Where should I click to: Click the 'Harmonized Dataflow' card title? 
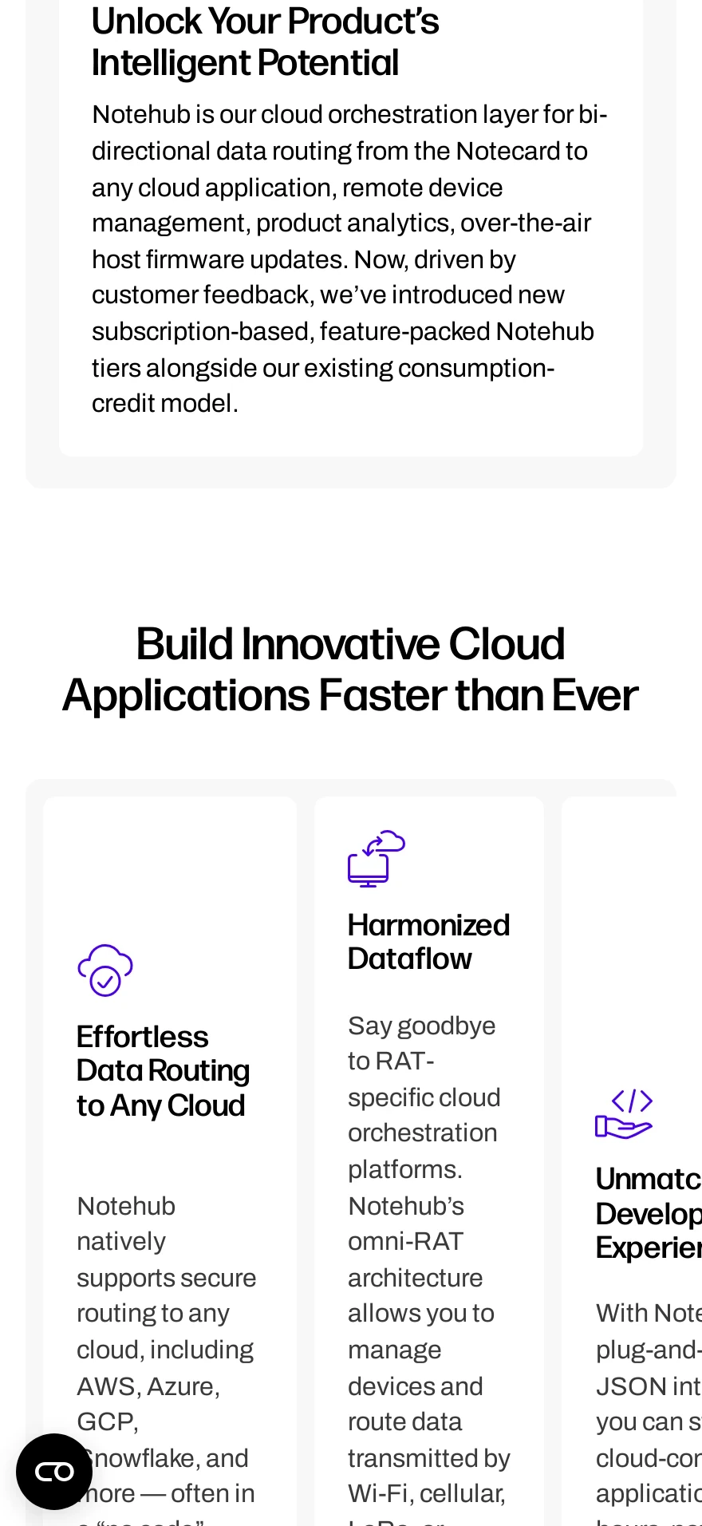click(428, 942)
